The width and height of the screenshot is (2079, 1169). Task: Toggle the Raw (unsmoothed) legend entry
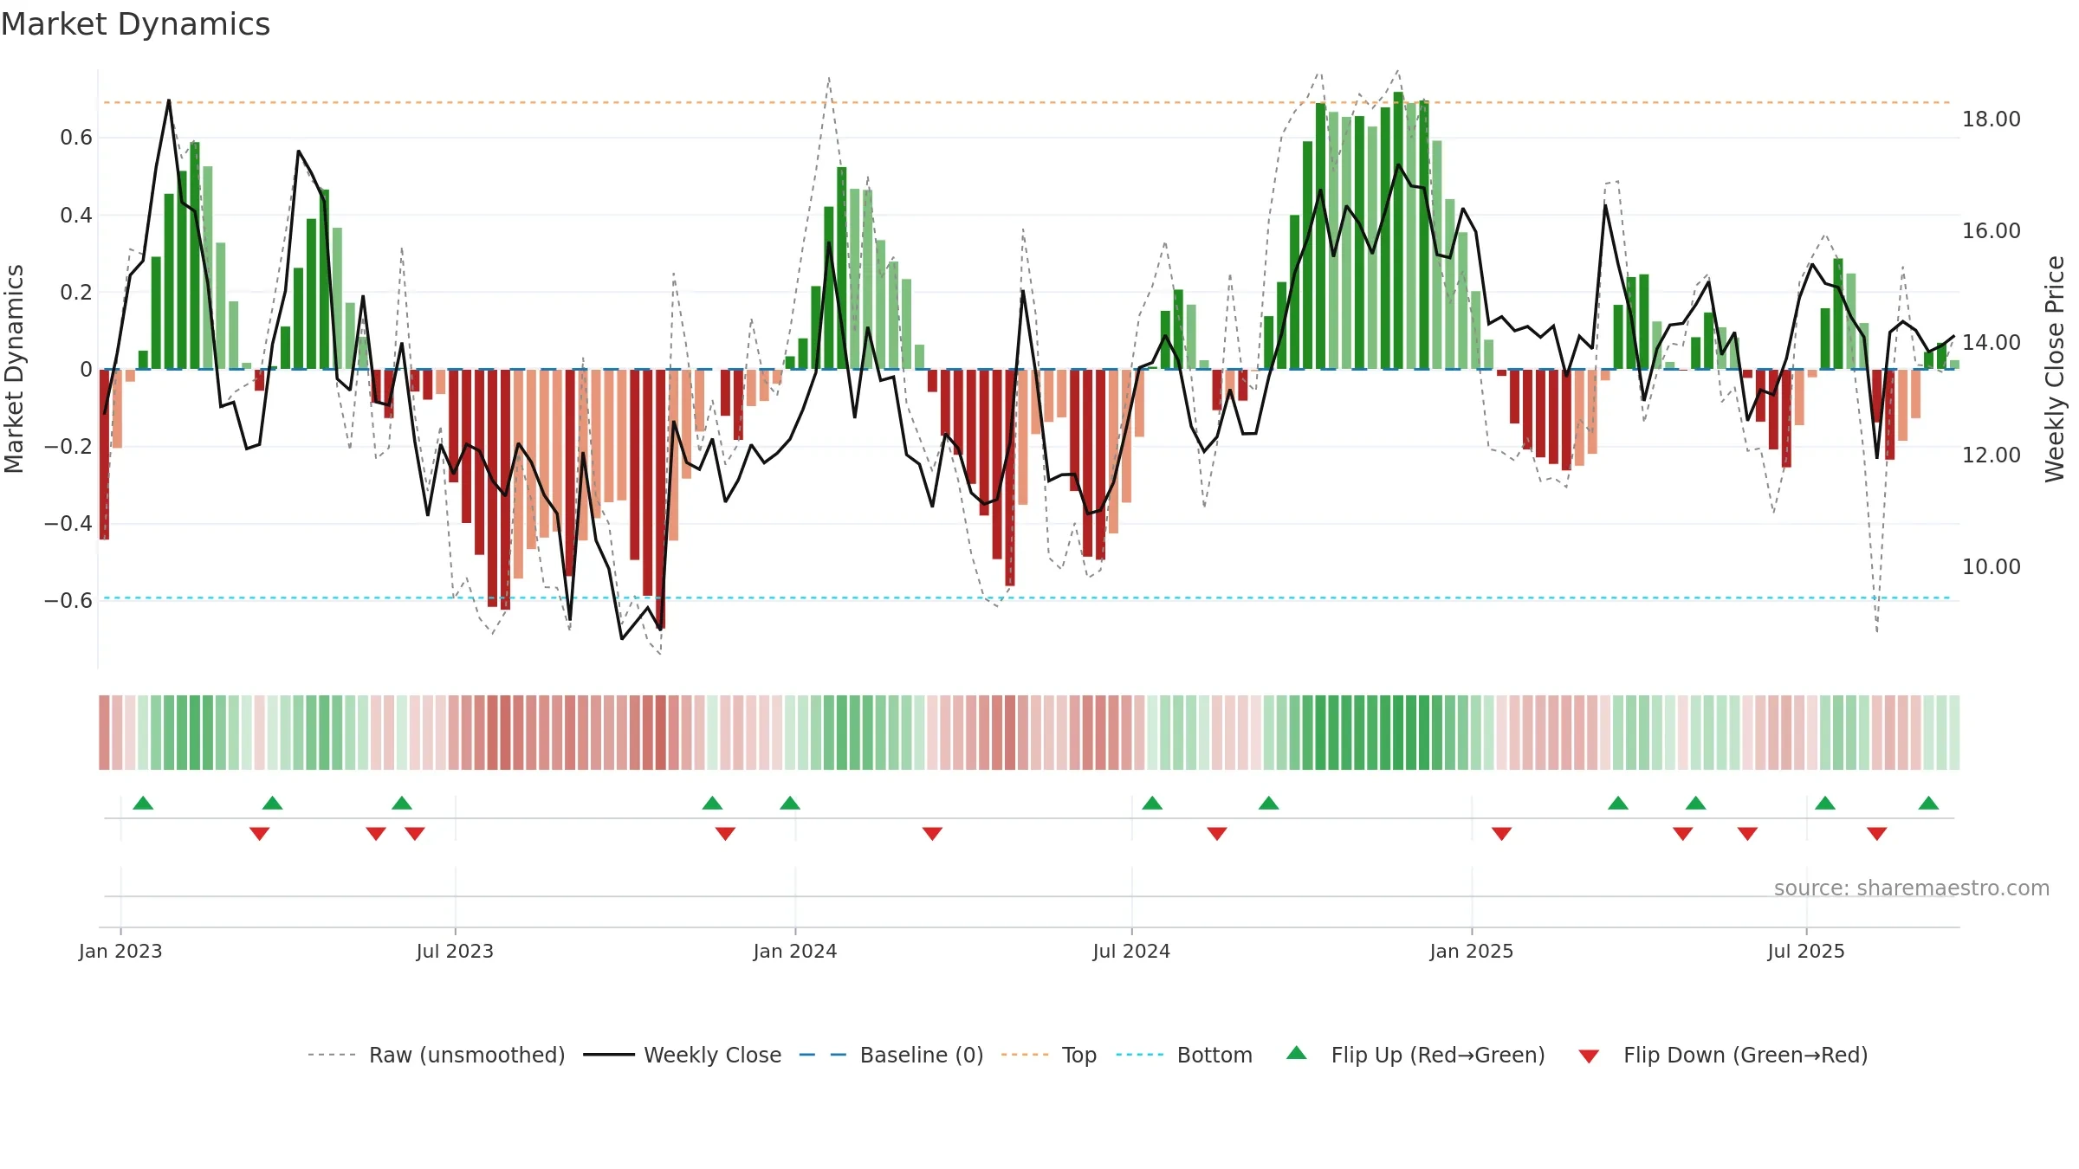[x=437, y=1055]
